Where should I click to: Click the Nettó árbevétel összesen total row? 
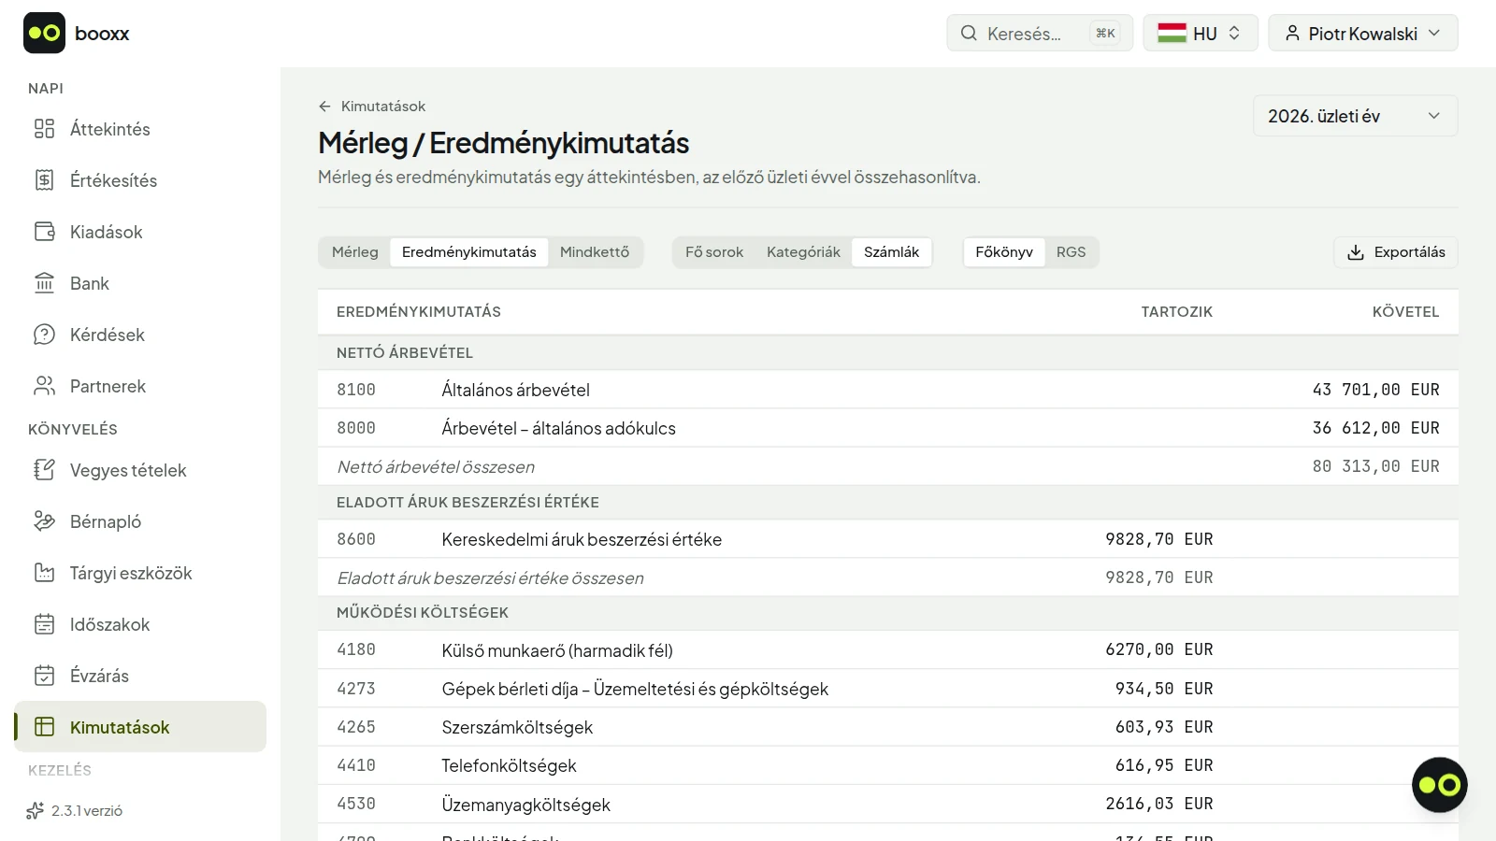click(888, 466)
